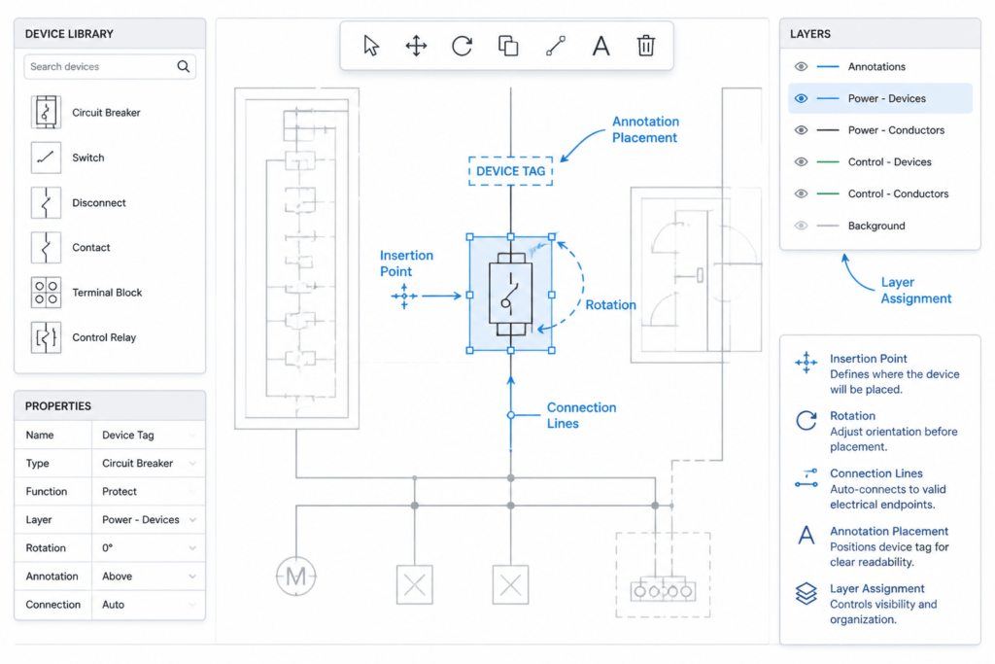Open the Connection property dropdown
Screen dimensions: 995x664
tap(192, 605)
